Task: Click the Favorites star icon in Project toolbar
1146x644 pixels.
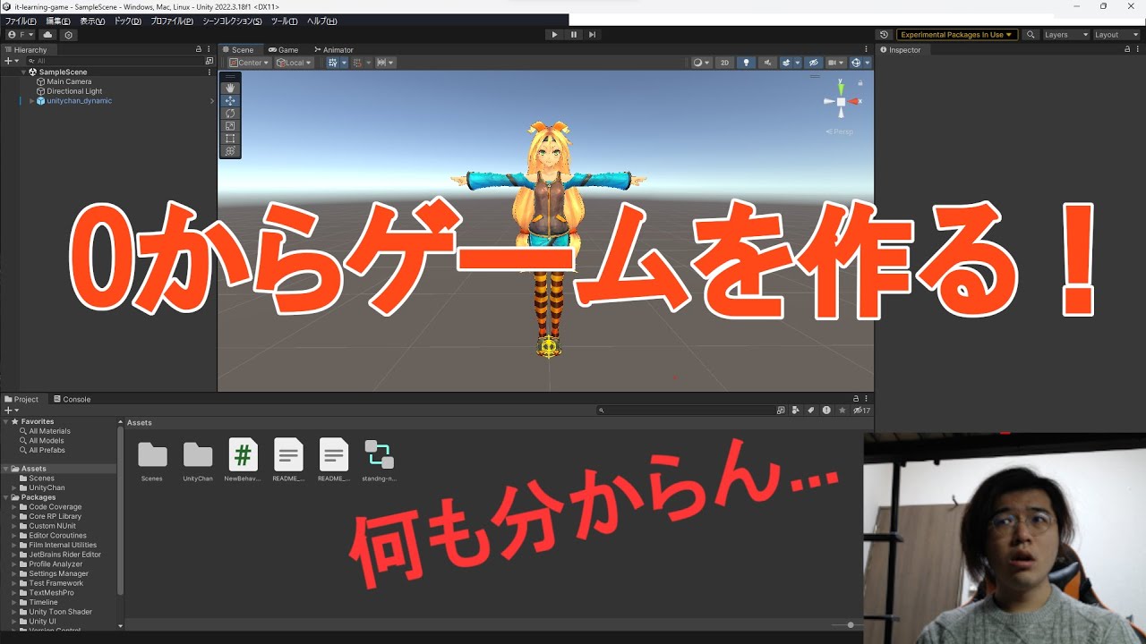Action: [842, 410]
